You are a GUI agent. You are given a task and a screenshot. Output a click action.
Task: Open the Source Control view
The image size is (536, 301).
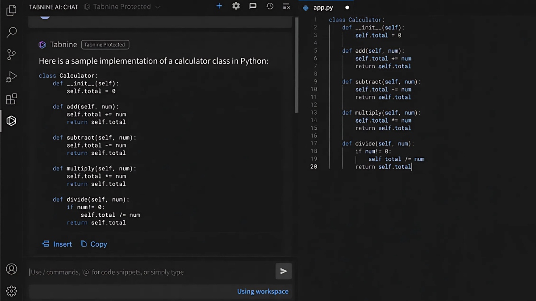pyautogui.click(x=11, y=54)
